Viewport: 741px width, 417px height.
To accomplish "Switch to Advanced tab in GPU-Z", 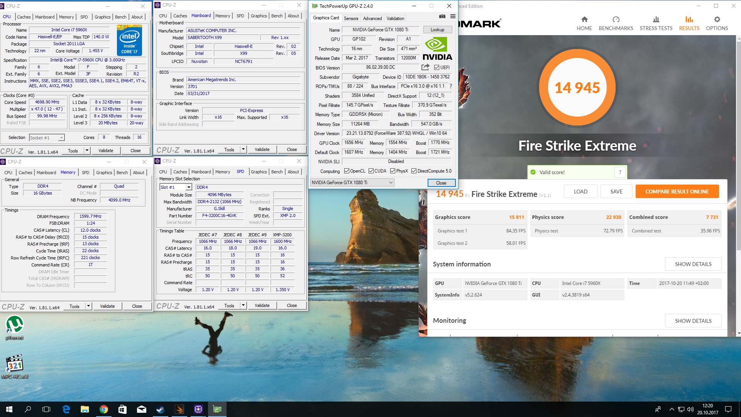I will [372, 18].
